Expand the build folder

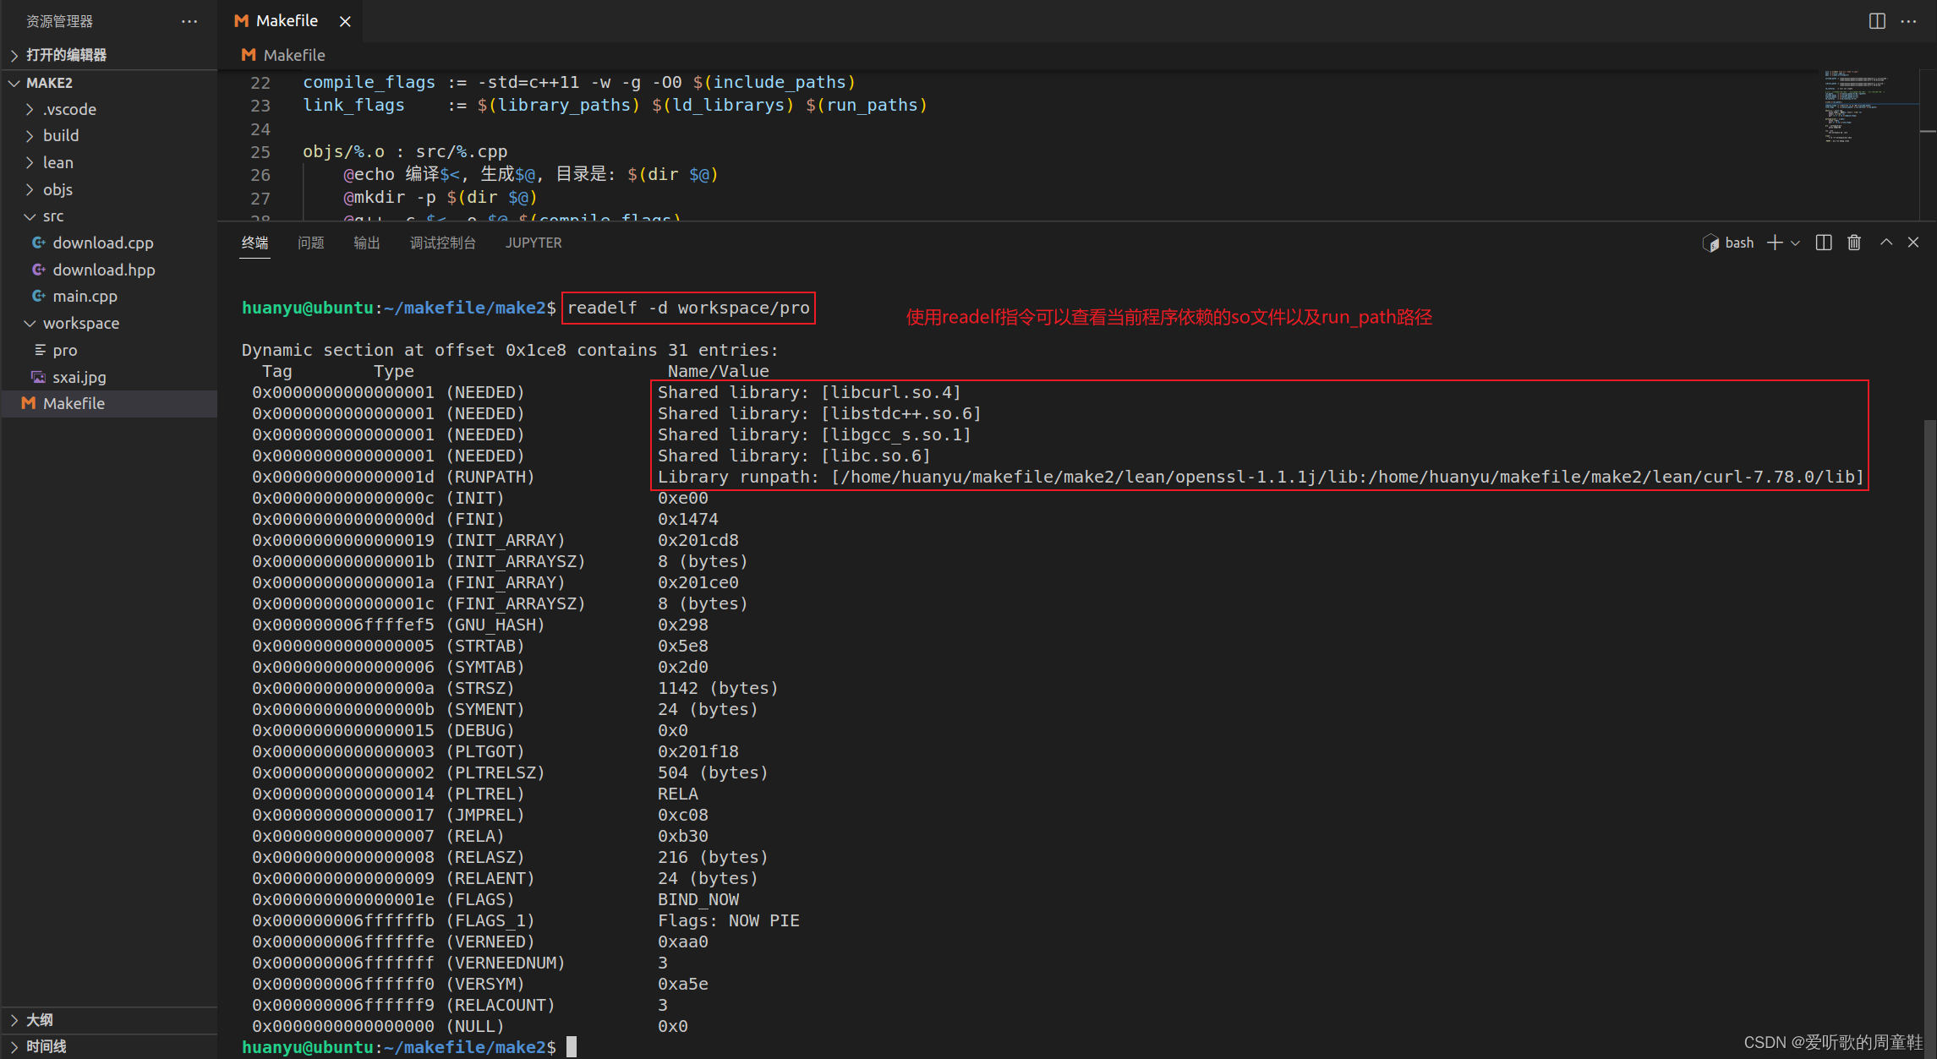(x=61, y=135)
